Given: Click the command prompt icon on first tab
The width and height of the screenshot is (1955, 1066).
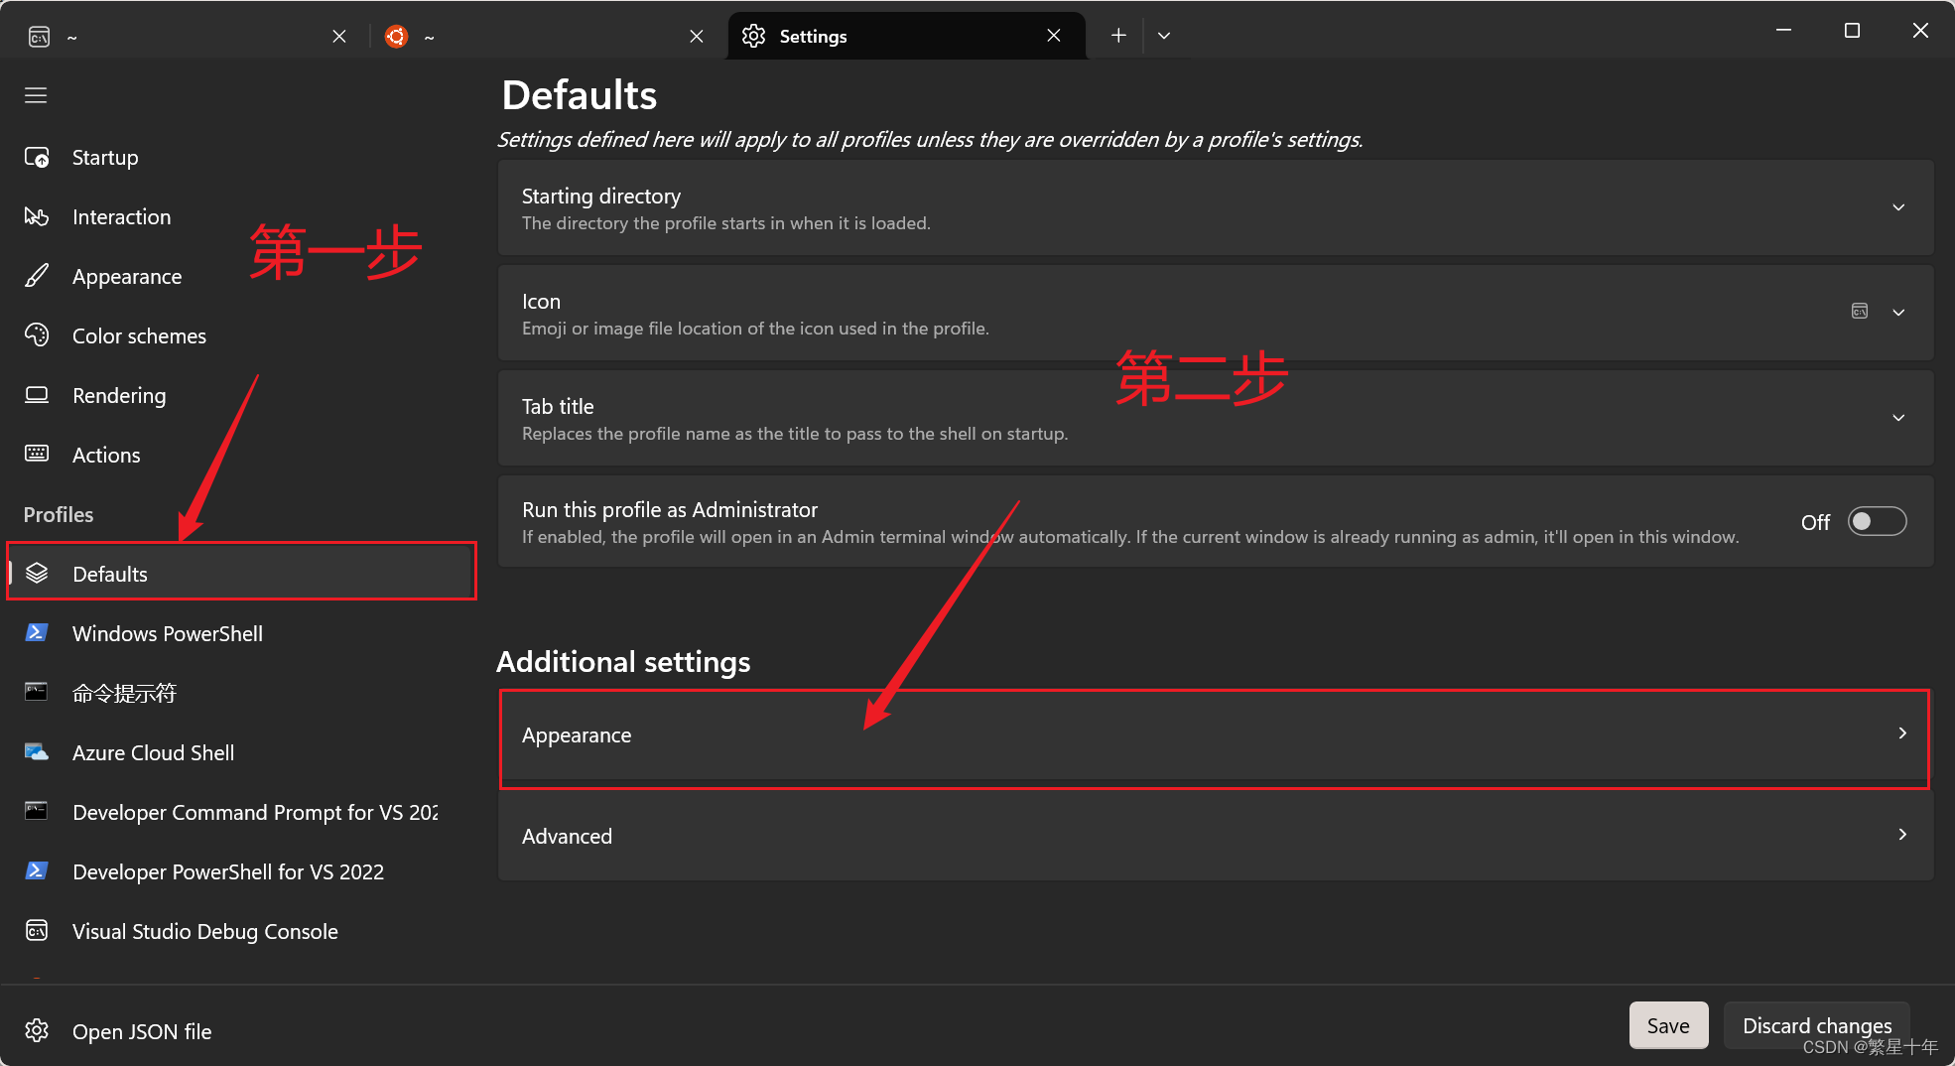Looking at the screenshot, I should point(39,37).
